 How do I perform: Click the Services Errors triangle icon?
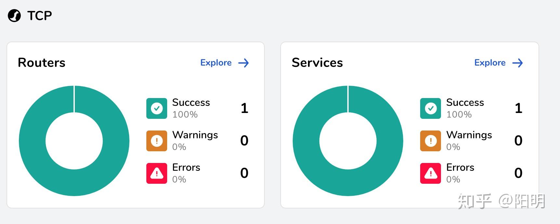[x=431, y=173]
